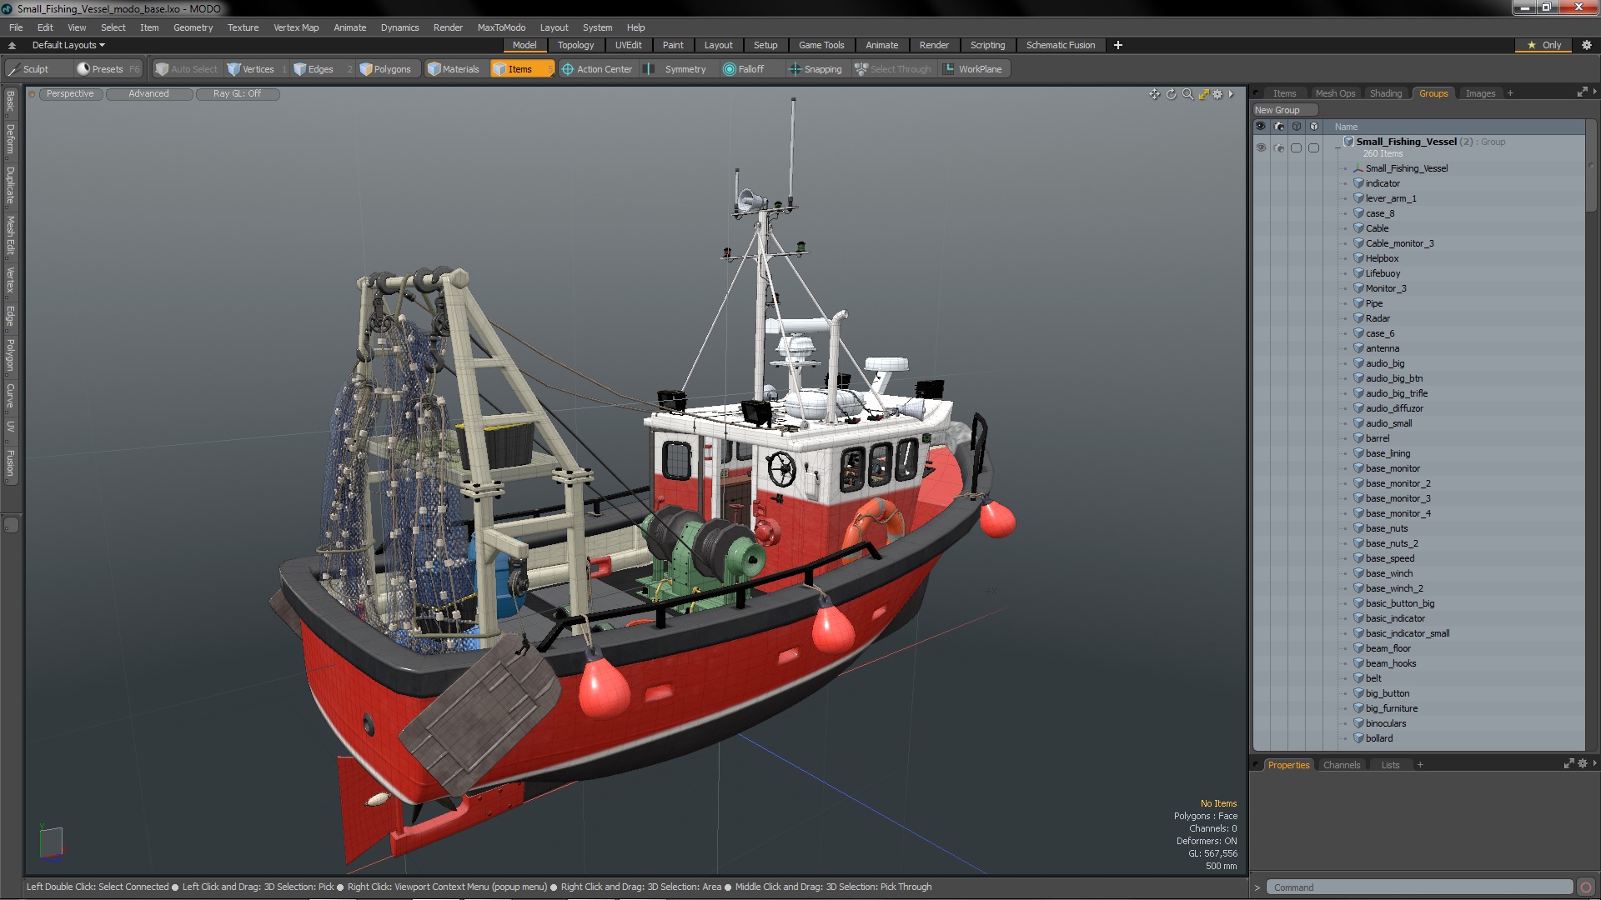The width and height of the screenshot is (1601, 900).
Task: Expand viewport options arrow at top right
Action: (x=1231, y=94)
